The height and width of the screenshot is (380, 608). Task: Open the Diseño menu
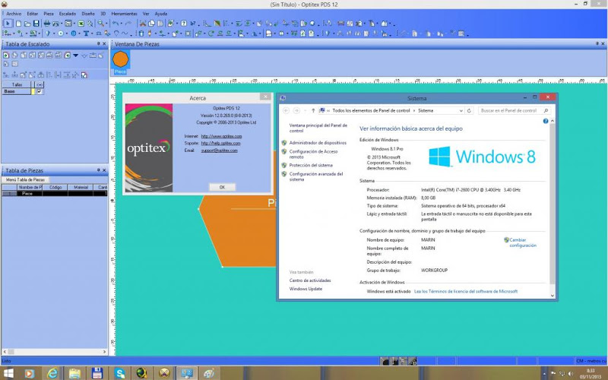pyautogui.click(x=88, y=14)
